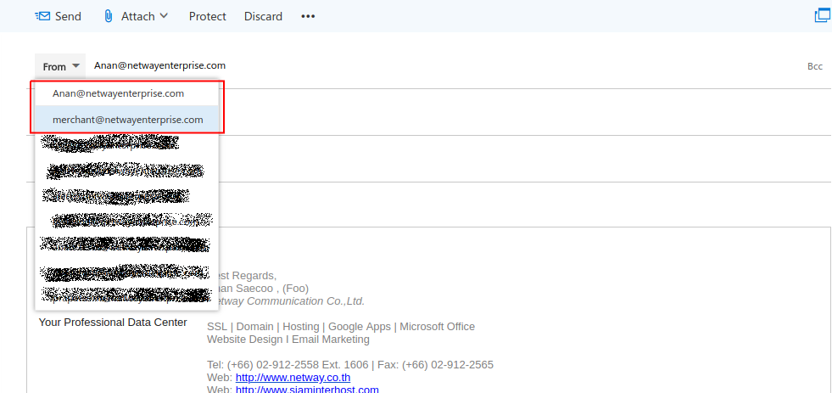Open the www.netway.co.th link
832x393 pixels.
tap(293, 377)
